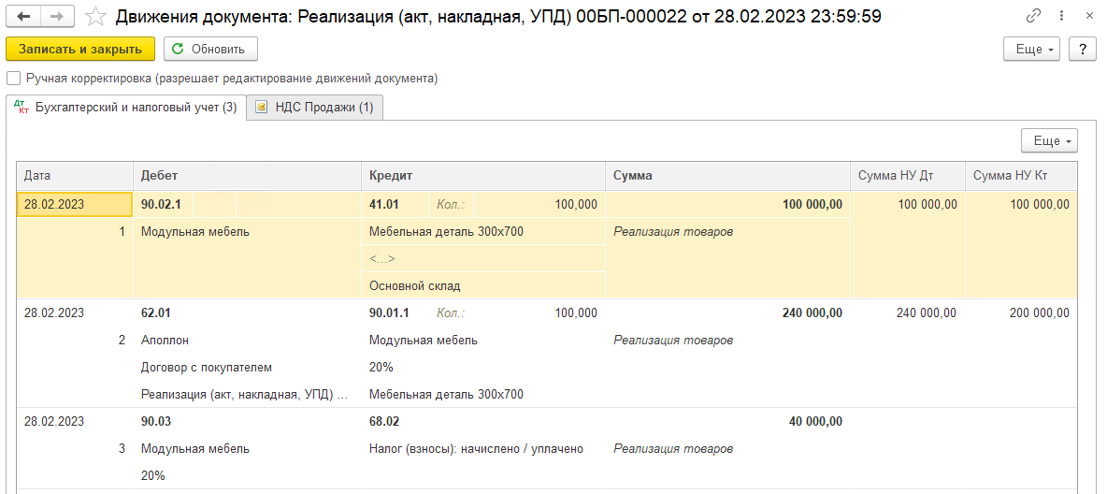Select Мебельная деталь 300x700 in entry 2

[482, 394]
